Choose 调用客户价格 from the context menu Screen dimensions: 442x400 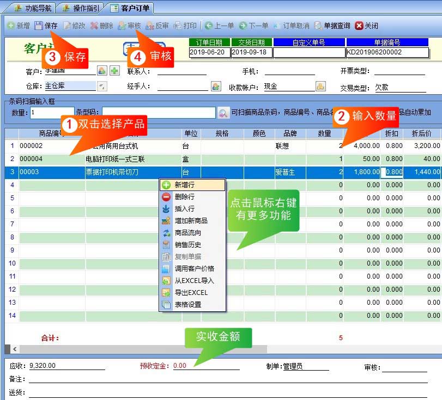192,268
